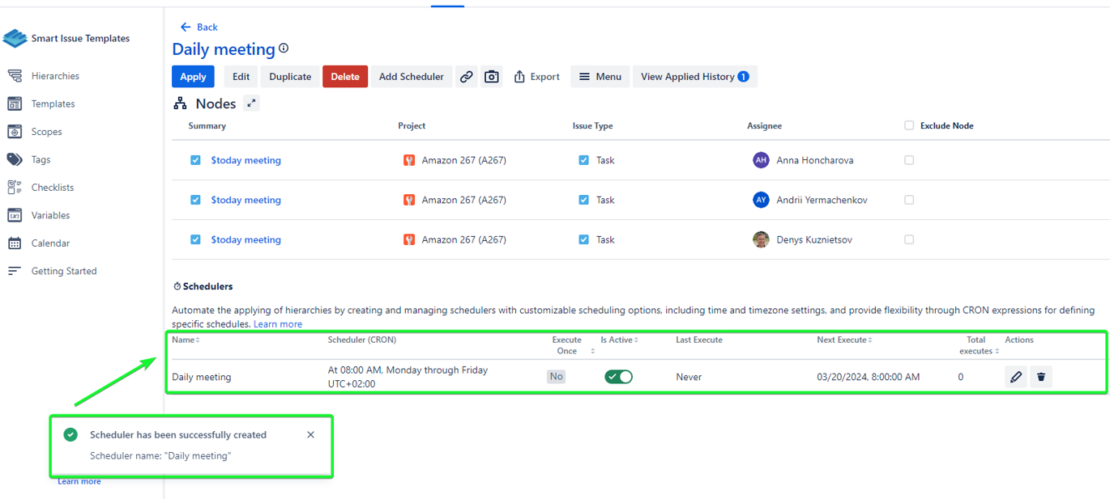The width and height of the screenshot is (1110, 499).
Task: Delete scheduler using trash icon
Action: pos(1041,377)
